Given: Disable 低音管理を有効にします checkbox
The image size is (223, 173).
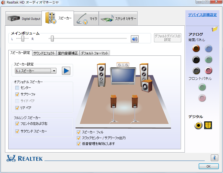Looking at the screenshot, I should click(x=79, y=144).
